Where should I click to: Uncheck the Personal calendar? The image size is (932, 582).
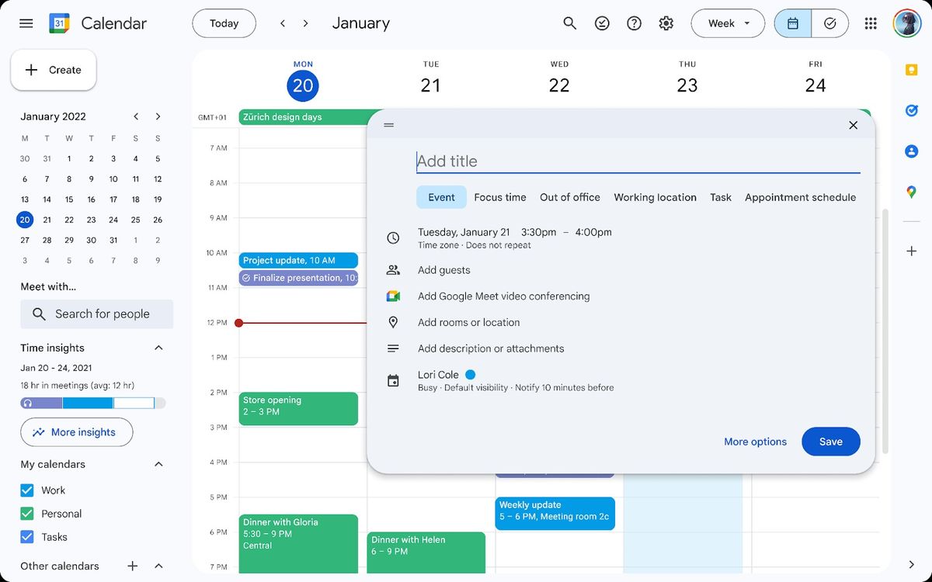point(25,513)
